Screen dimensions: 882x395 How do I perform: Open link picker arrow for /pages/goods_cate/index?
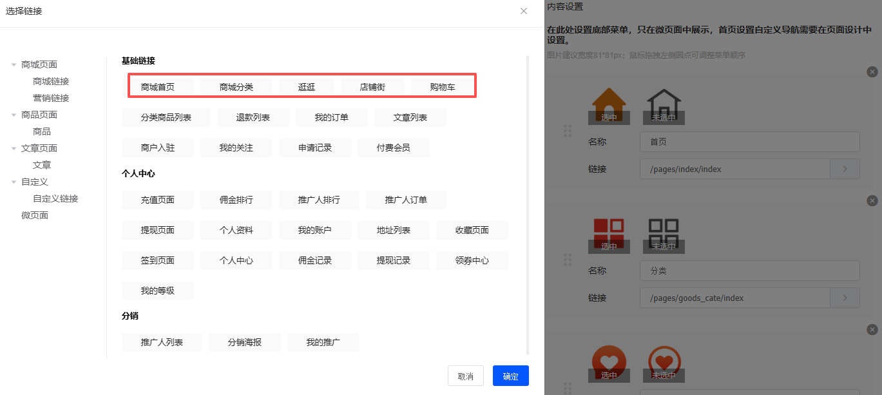click(845, 298)
